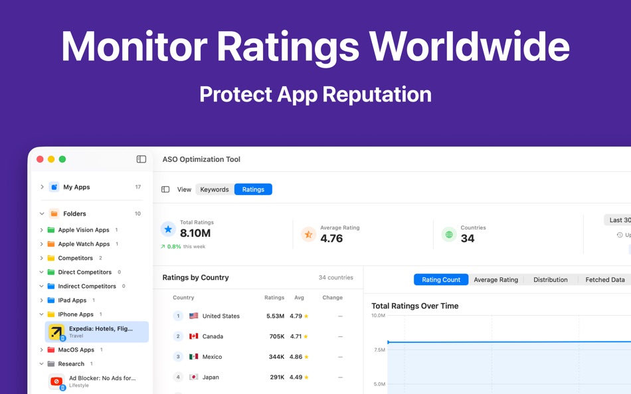Click the Mexico flag icon
The height and width of the screenshot is (394, 631).
click(x=193, y=357)
